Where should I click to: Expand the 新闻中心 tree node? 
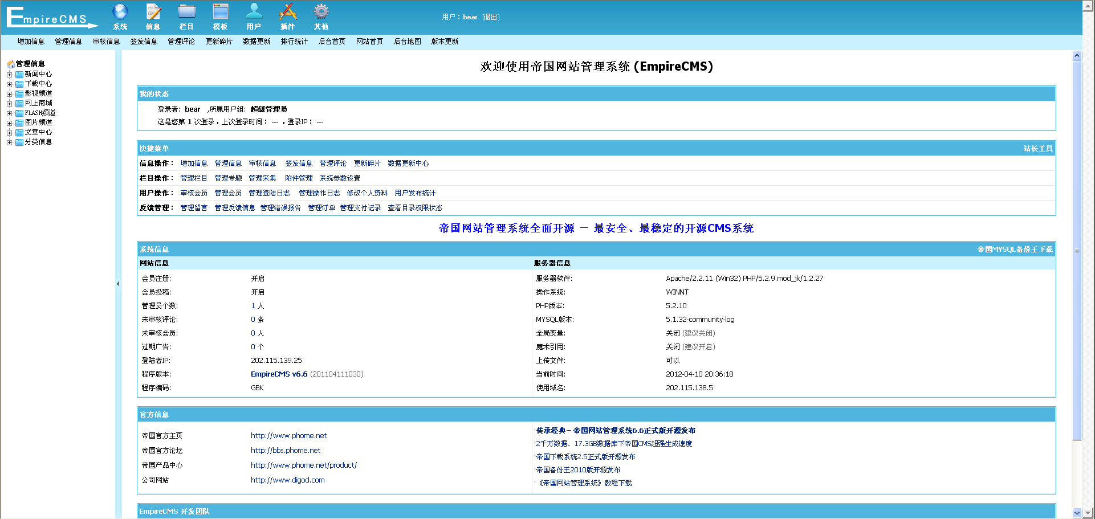[9, 75]
